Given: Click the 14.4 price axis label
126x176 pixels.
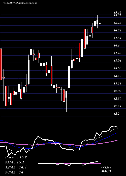Looking at the screenshot, I should [x=116, y=46].
